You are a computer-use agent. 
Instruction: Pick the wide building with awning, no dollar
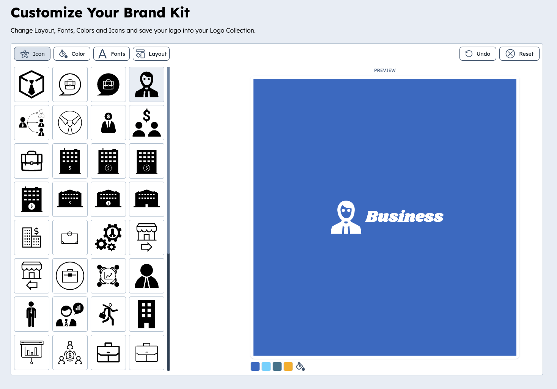(x=146, y=199)
